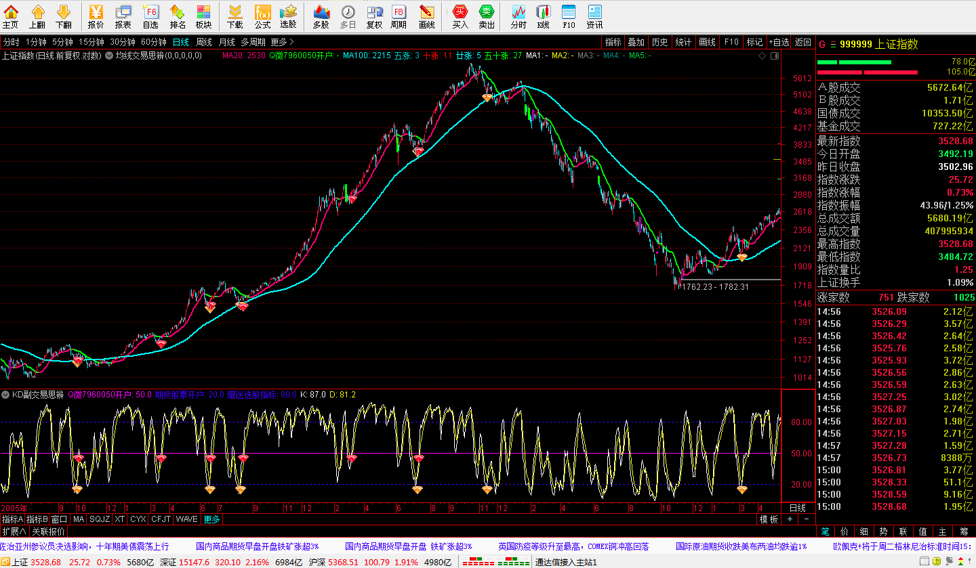Open the 画线 drawing tool icon
This screenshot has height=568, width=976.
pyautogui.click(x=426, y=16)
